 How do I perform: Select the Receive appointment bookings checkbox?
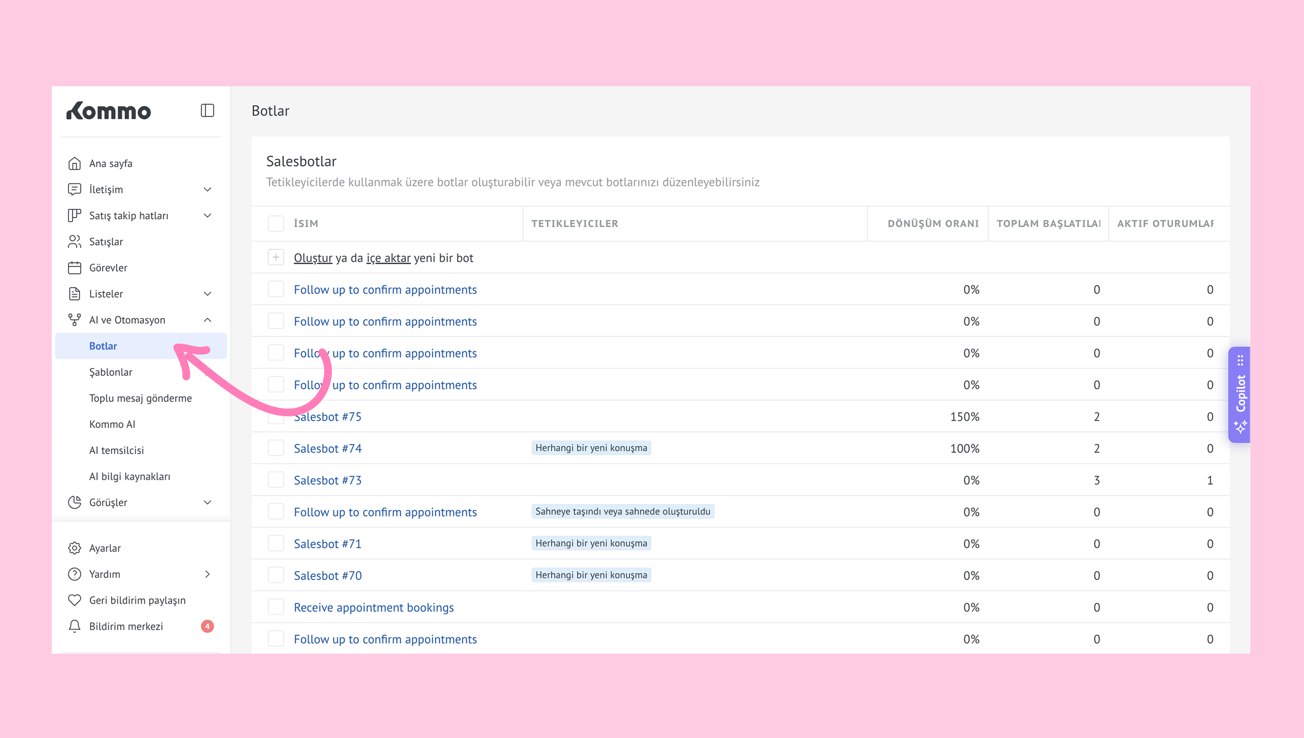pos(276,607)
